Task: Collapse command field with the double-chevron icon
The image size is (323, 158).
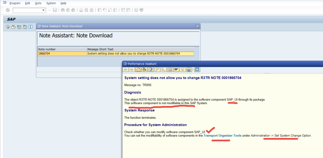Action: pyautogui.click(x=50, y=10)
